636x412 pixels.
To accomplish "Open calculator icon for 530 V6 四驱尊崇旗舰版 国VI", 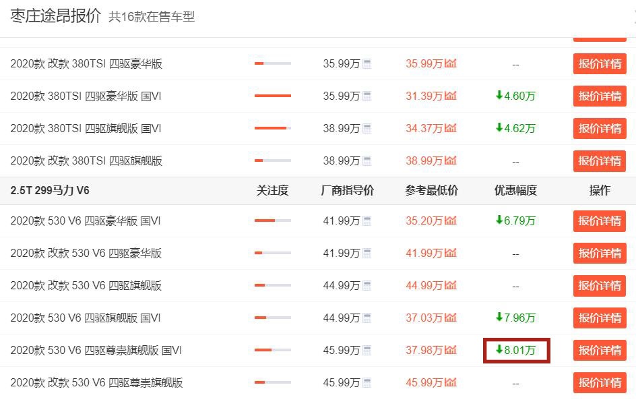I will click(367, 351).
